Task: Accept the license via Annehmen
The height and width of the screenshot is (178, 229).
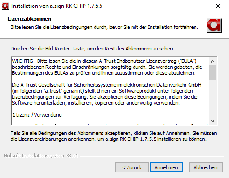Action: tap(166, 167)
